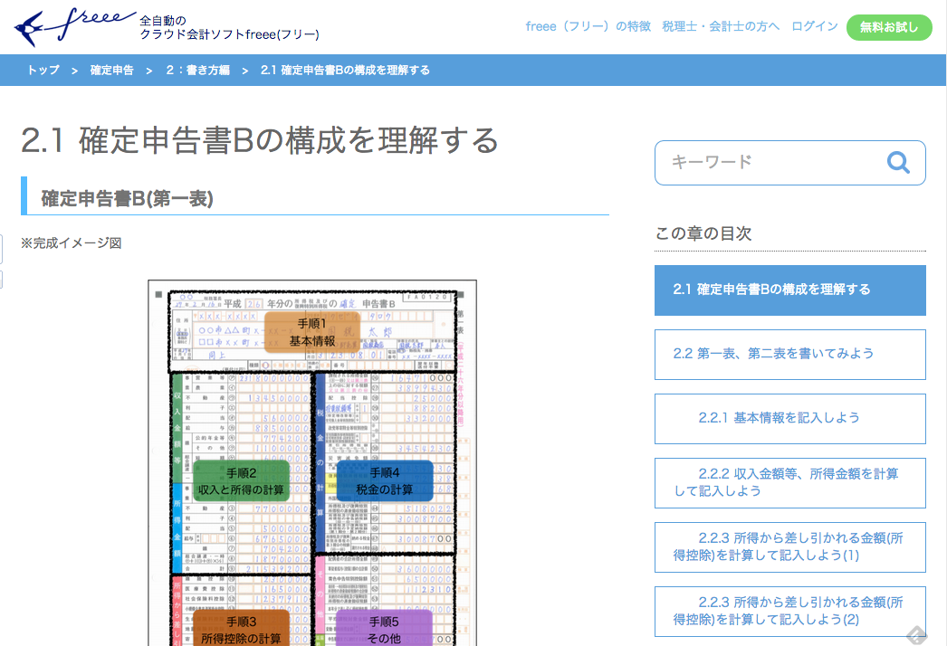This screenshot has width=947, height=646.
Task: Open section 2.2.3 所得控除 part (1)
Action: (x=789, y=546)
